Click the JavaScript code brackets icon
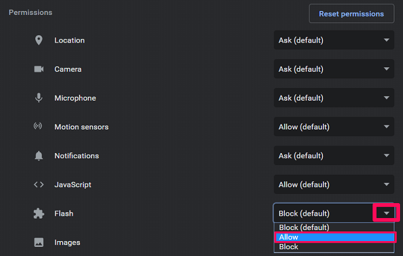 [x=39, y=185]
